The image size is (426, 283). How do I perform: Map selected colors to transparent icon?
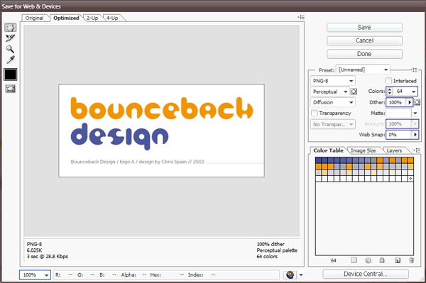[354, 260]
